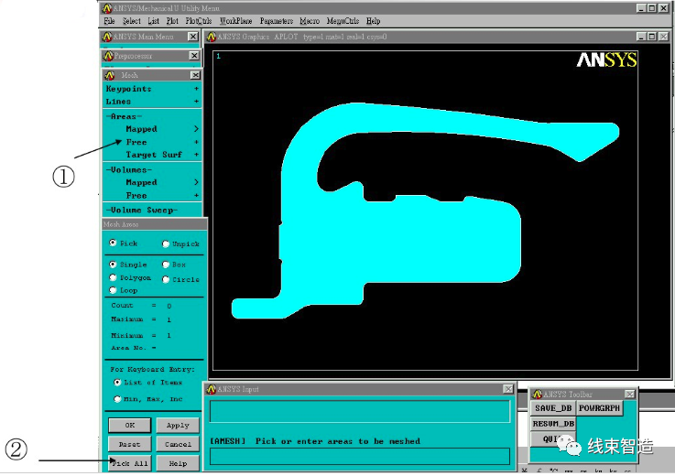
Task: Click POWRGRPH in ANSYS Toolbar
Action: [599, 408]
